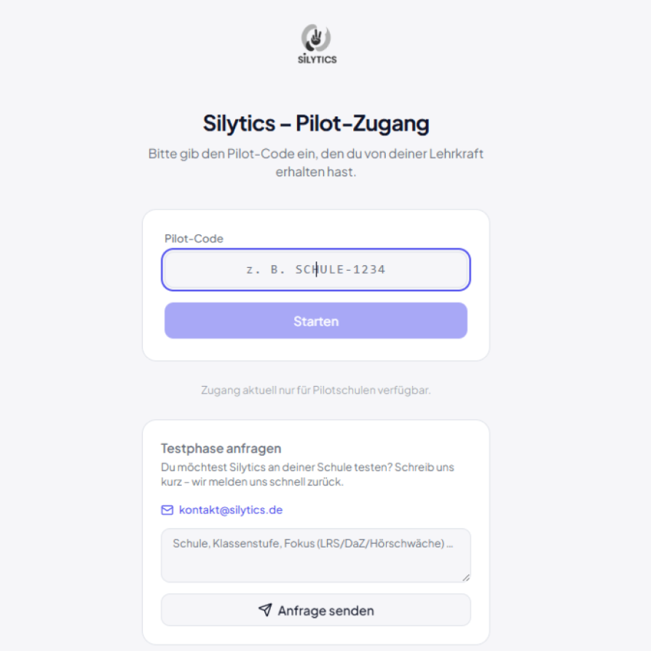Open the kontakt@silytics.de email link
Image resolution: width=651 pixels, height=651 pixels.
click(x=230, y=510)
